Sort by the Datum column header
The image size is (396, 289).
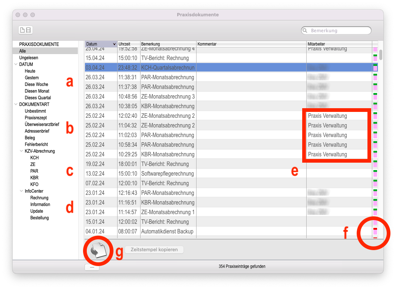pos(101,44)
